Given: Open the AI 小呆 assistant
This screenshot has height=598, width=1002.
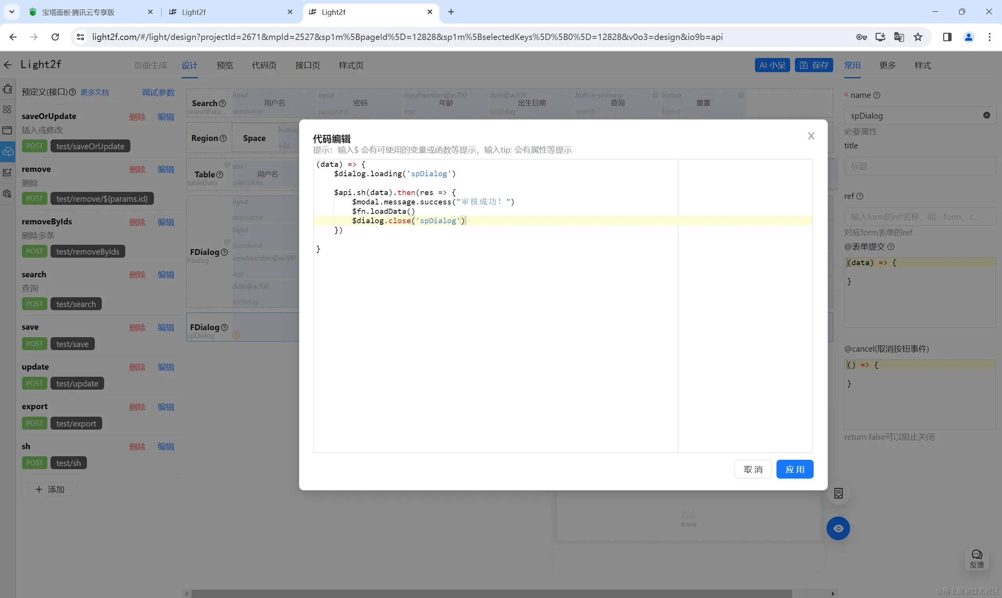Looking at the screenshot, I should click(772, 65).
